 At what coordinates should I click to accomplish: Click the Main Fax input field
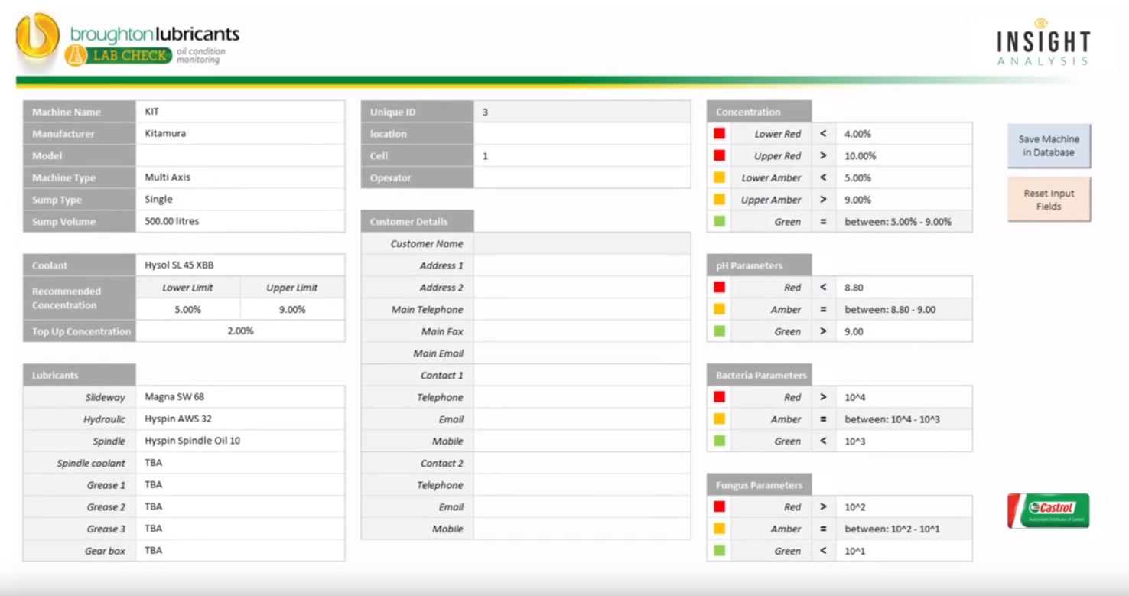pos(582,331)
